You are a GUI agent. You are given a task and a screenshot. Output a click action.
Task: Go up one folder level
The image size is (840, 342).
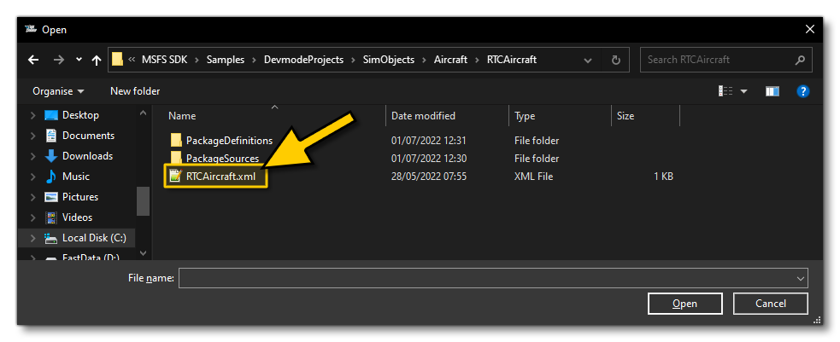pyautogui.click(x=97, y=60)
